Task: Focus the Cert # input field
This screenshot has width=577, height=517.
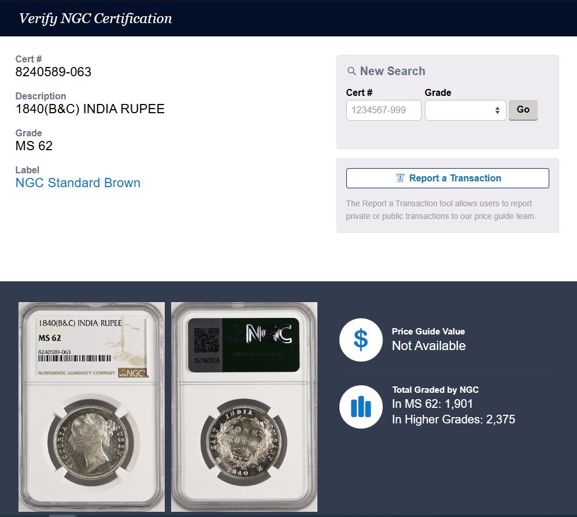Action: (x=383, y=110)
